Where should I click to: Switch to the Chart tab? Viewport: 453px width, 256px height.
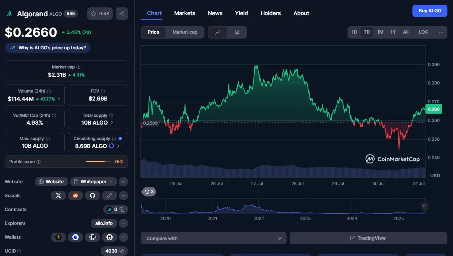154,13
